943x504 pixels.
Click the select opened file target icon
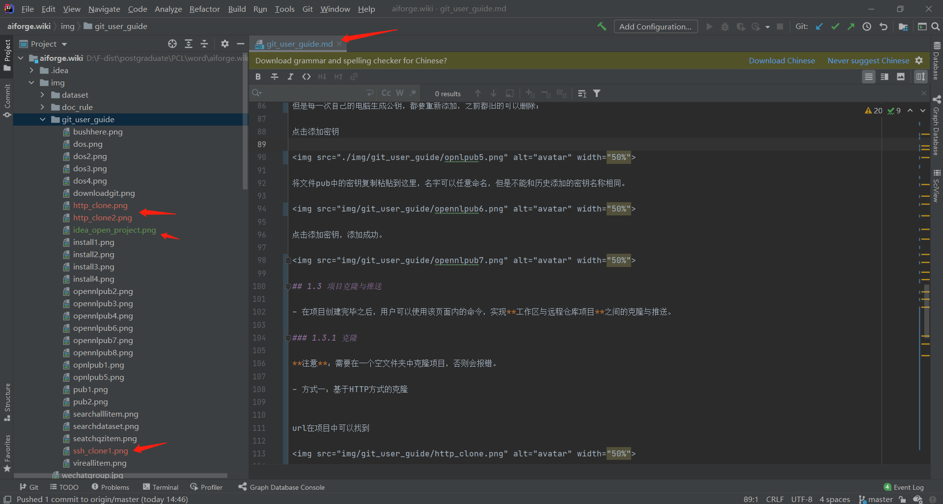(x=172, y=44)
